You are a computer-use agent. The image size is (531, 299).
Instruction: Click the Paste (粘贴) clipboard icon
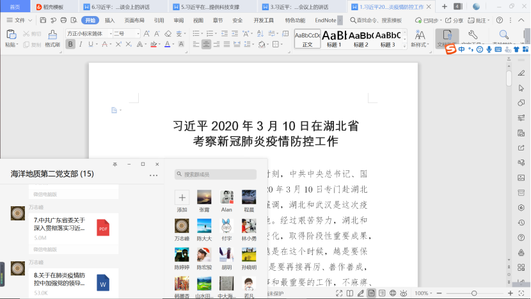[x=11, y=35]
